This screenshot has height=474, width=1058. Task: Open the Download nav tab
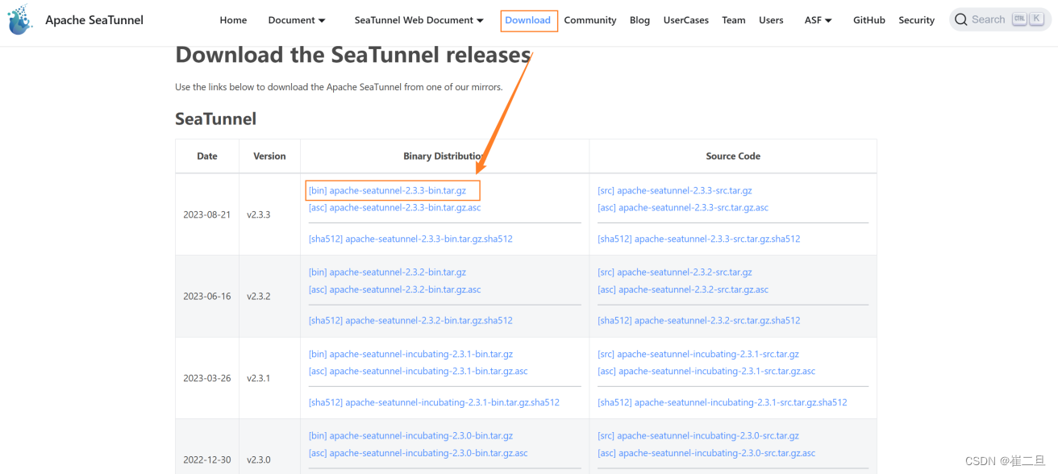click(x=528, y=20)
